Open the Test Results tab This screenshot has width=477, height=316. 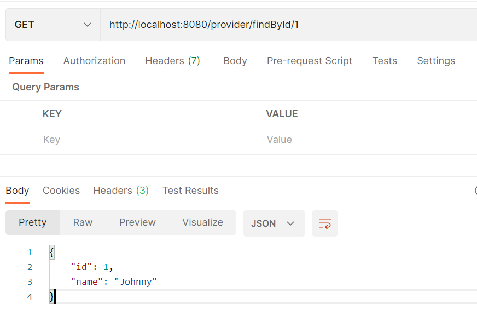(190, 191)
